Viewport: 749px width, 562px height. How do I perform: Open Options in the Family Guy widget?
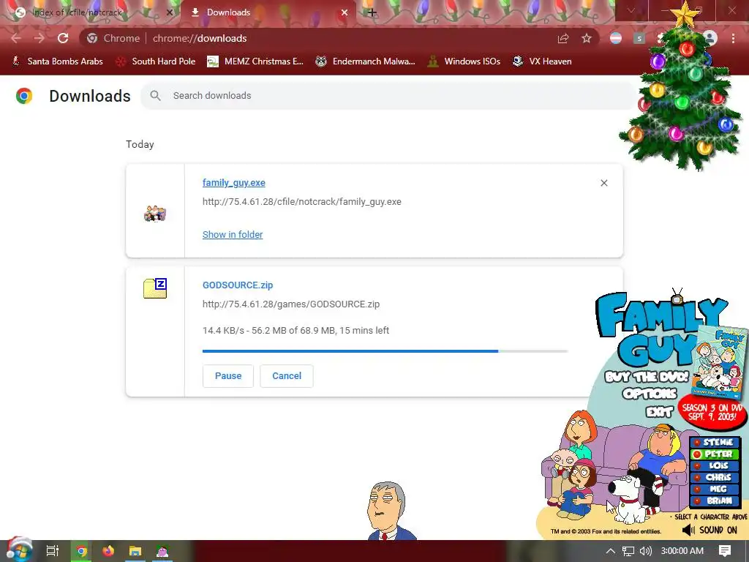[650, 394]
